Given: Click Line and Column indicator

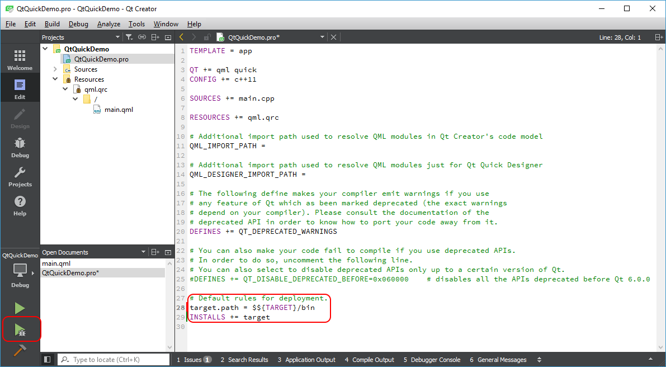Looking at the screenshot, I should tap(620, 37).
